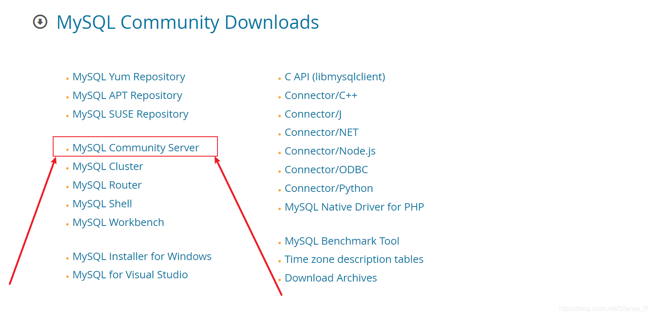Go to MySQL Community Server downloads

point(136,148)
